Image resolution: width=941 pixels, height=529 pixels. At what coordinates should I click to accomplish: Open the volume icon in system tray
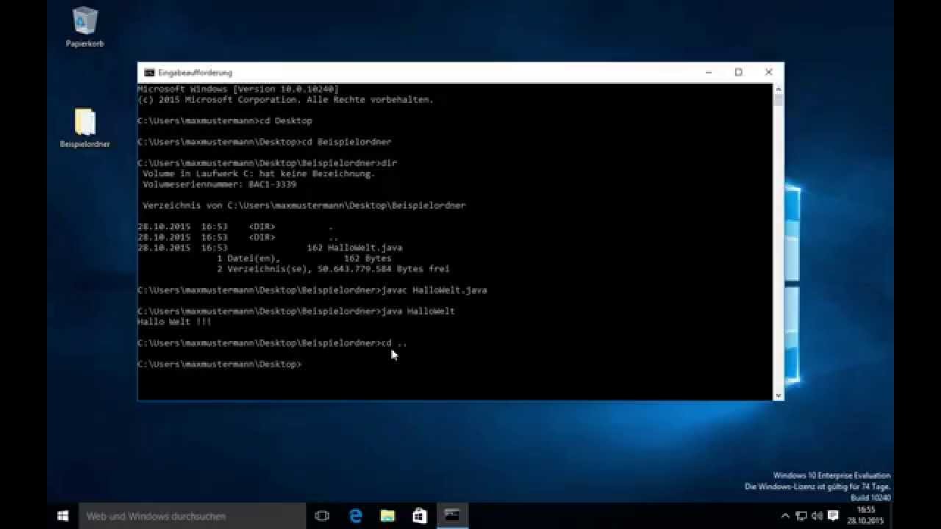[817, 516]
